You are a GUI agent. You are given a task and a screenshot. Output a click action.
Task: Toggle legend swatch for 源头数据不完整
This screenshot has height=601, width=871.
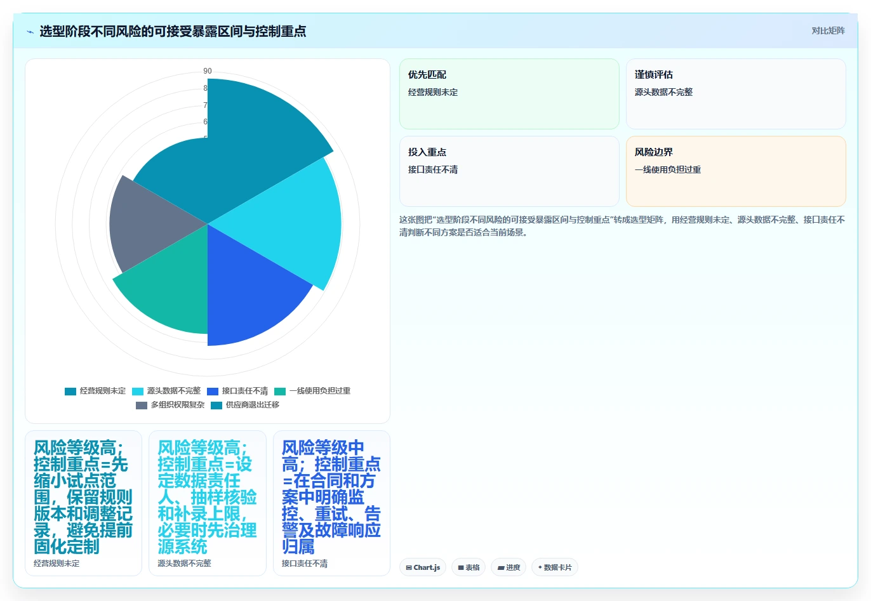tap(138, 391)
